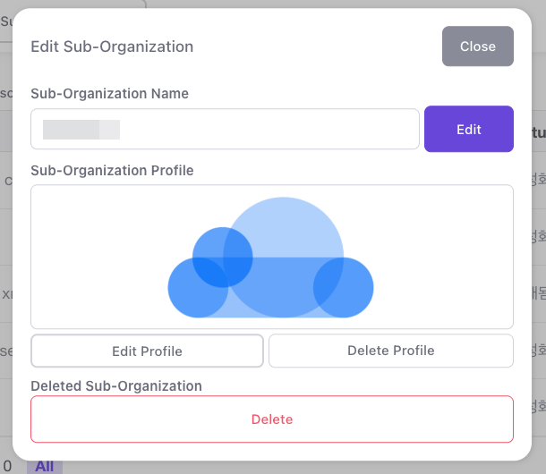Click the Sub-Organization Profile label
The width and height of the screenshot is (546, 474).
pos(112,170)
